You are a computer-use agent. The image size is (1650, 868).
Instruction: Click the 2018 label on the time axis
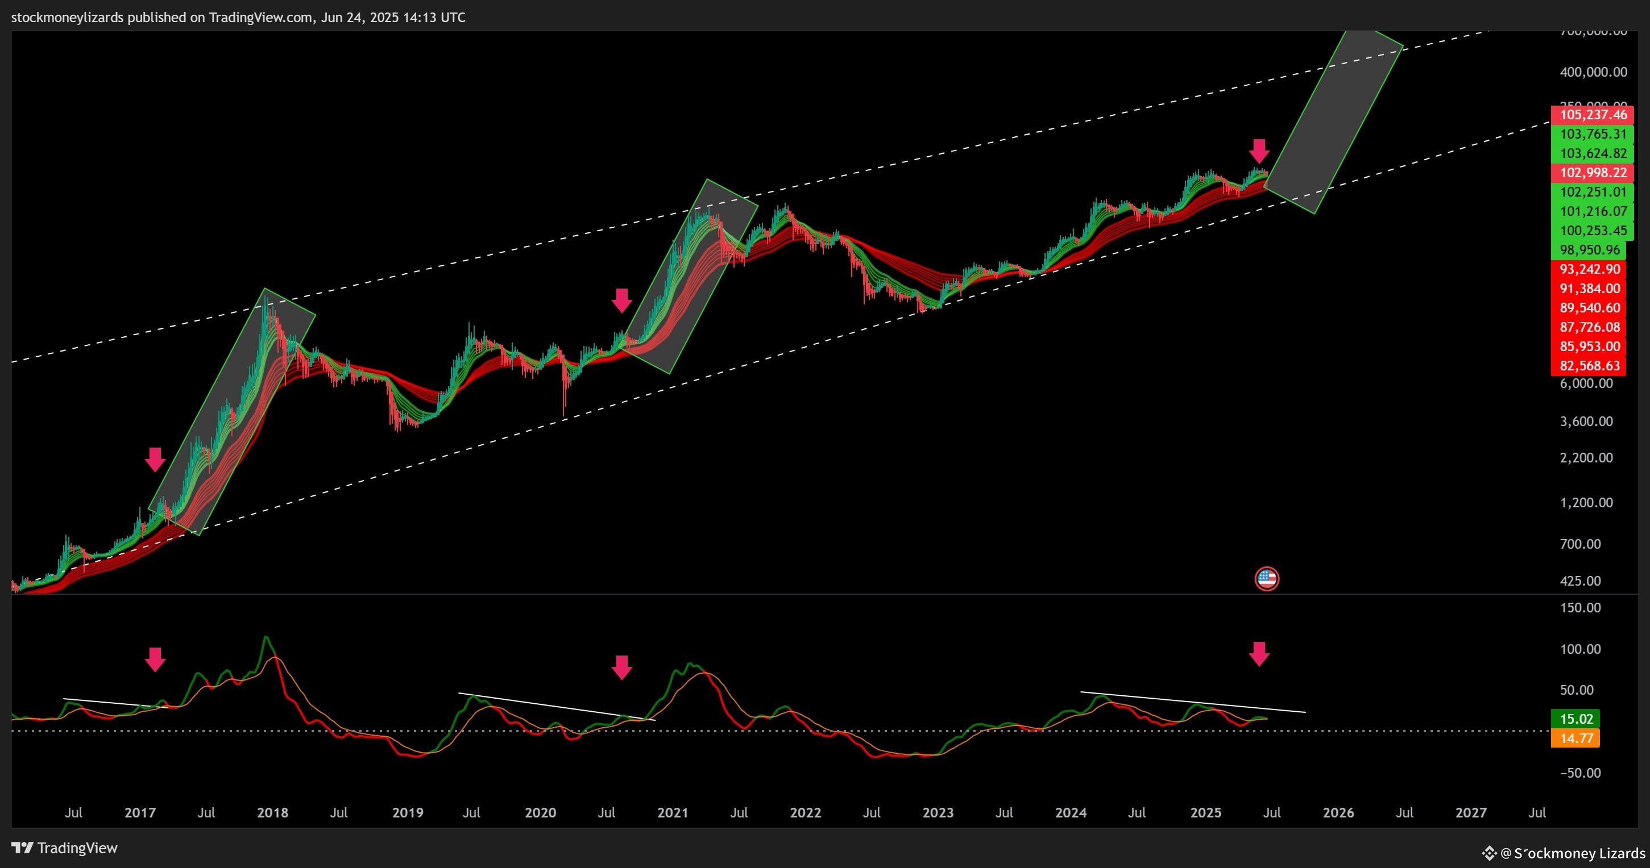pyautogui.click(x=273, y=813)
